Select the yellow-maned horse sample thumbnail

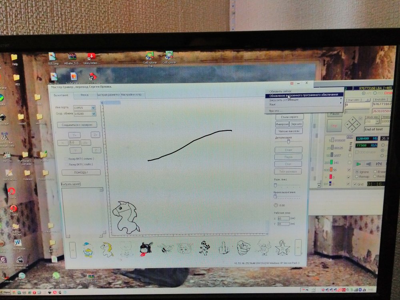[x=107, y=249]
